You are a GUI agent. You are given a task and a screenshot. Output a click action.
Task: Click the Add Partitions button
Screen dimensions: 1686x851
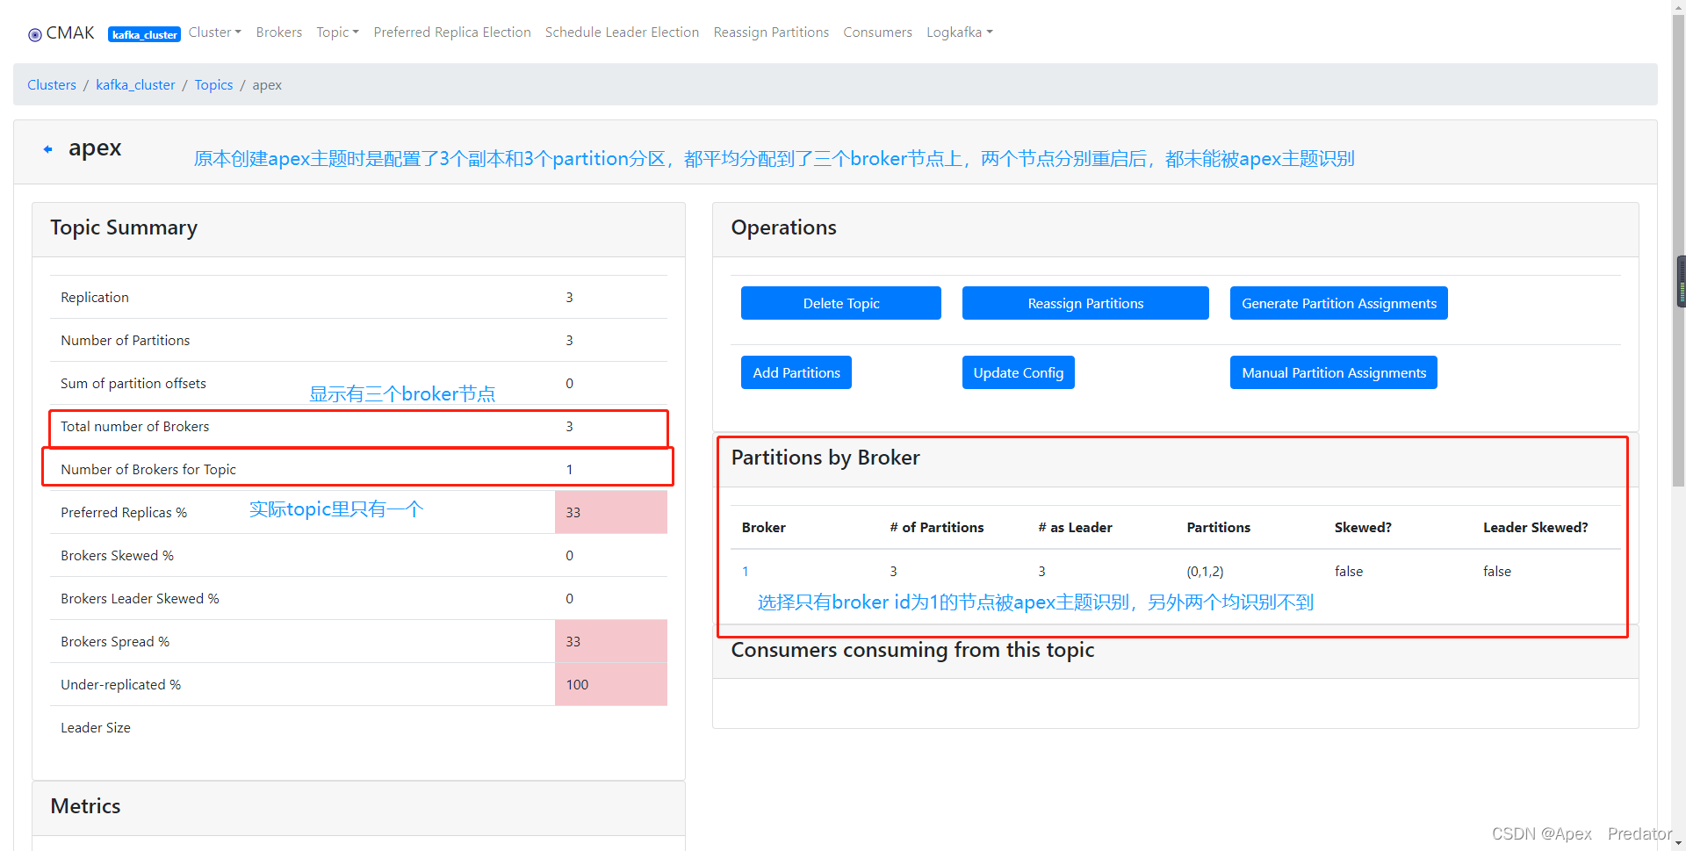[796, 372]
